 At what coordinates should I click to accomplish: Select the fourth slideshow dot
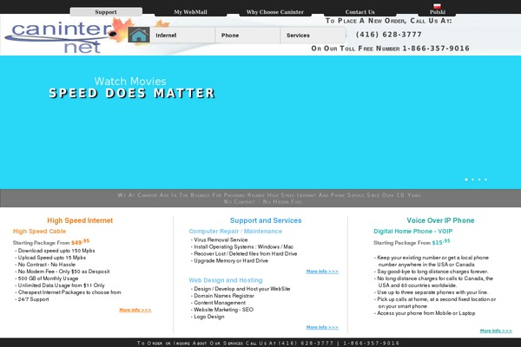pyautogui.click(x=485, y=180)
